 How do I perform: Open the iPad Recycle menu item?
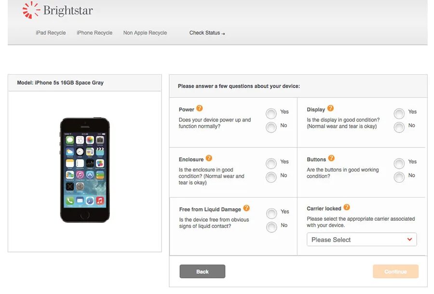click(51, 33)
